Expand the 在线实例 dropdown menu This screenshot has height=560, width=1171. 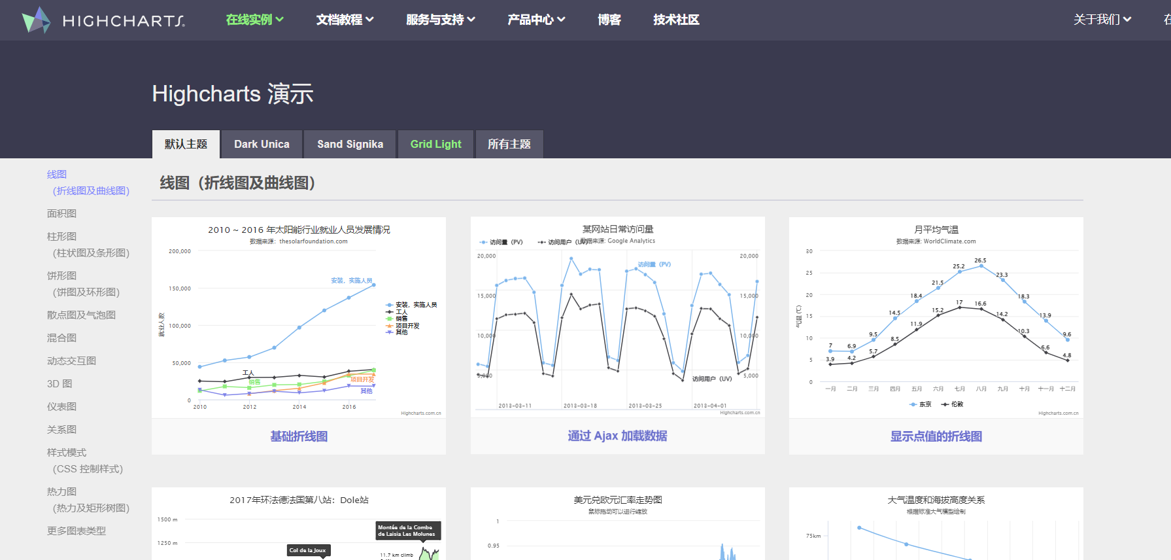pyautogui.click(x=254, y=20)
